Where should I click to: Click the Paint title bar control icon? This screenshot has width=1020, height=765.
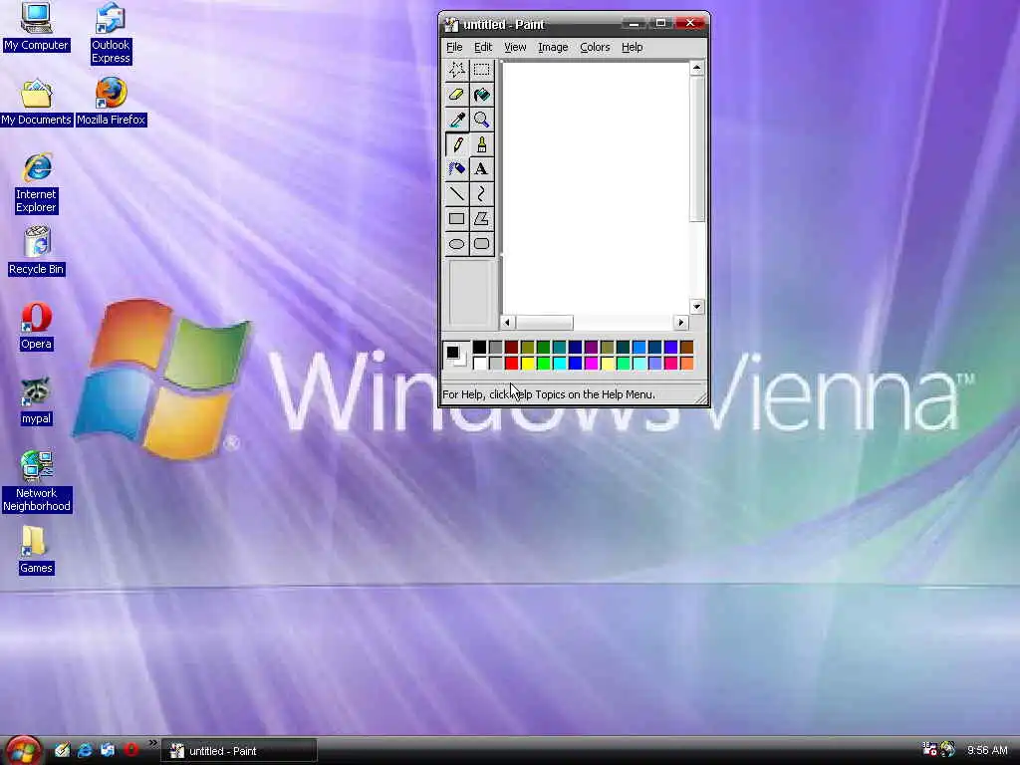[451, 25]
